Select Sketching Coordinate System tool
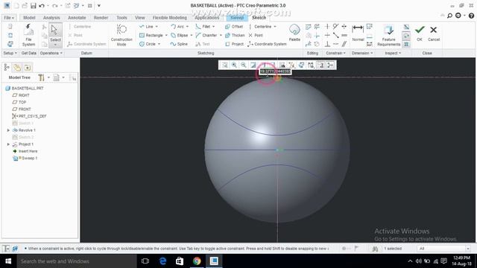 (267, 44)
